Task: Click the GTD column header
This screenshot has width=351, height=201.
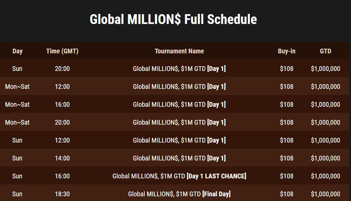Action: point(325,51)
